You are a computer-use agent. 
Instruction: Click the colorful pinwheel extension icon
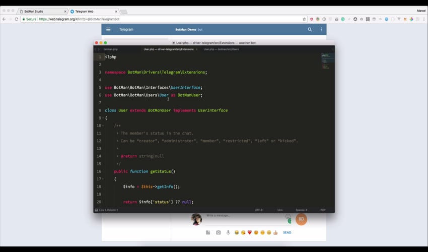[411, 19]
